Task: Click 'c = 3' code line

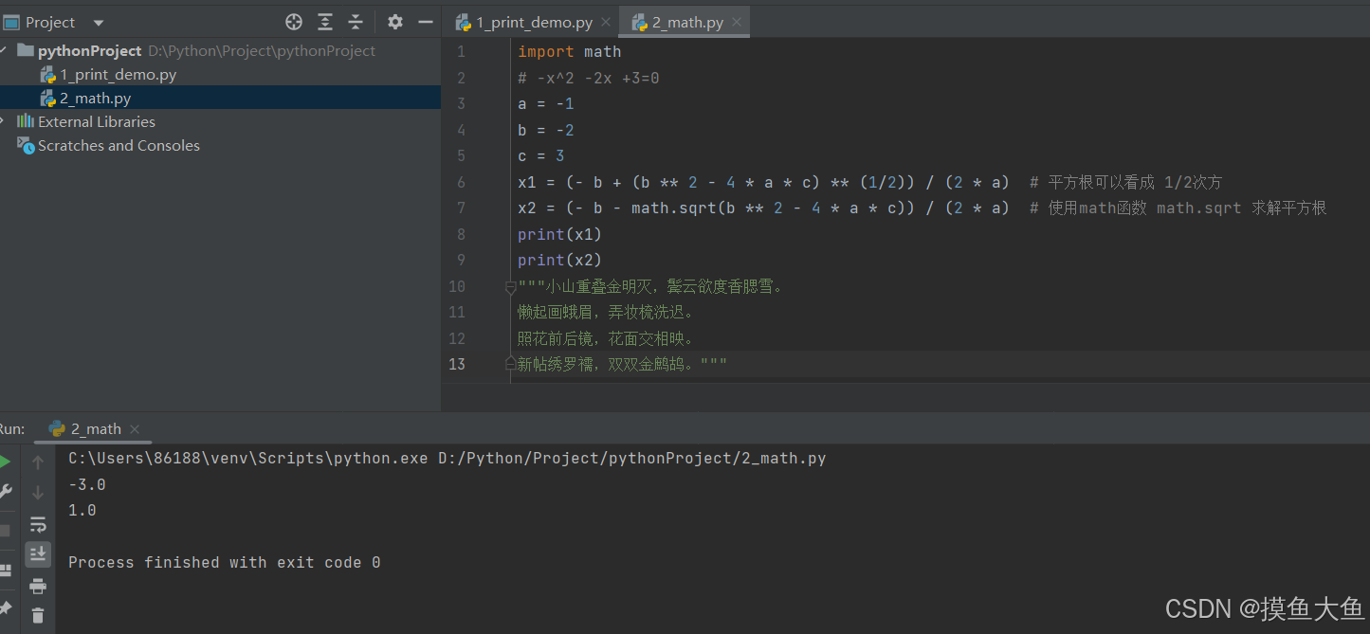Action: click(x=541, y=155)
